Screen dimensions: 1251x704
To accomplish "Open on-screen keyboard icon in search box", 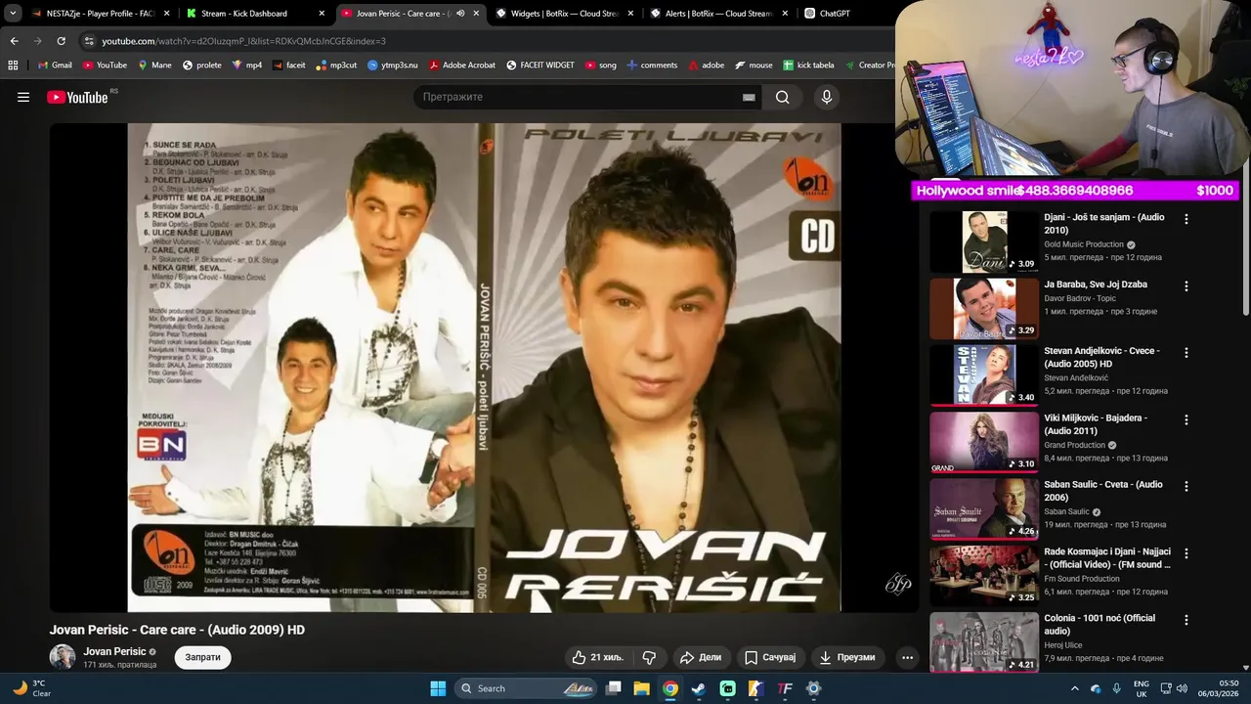I will pos(749,97).
